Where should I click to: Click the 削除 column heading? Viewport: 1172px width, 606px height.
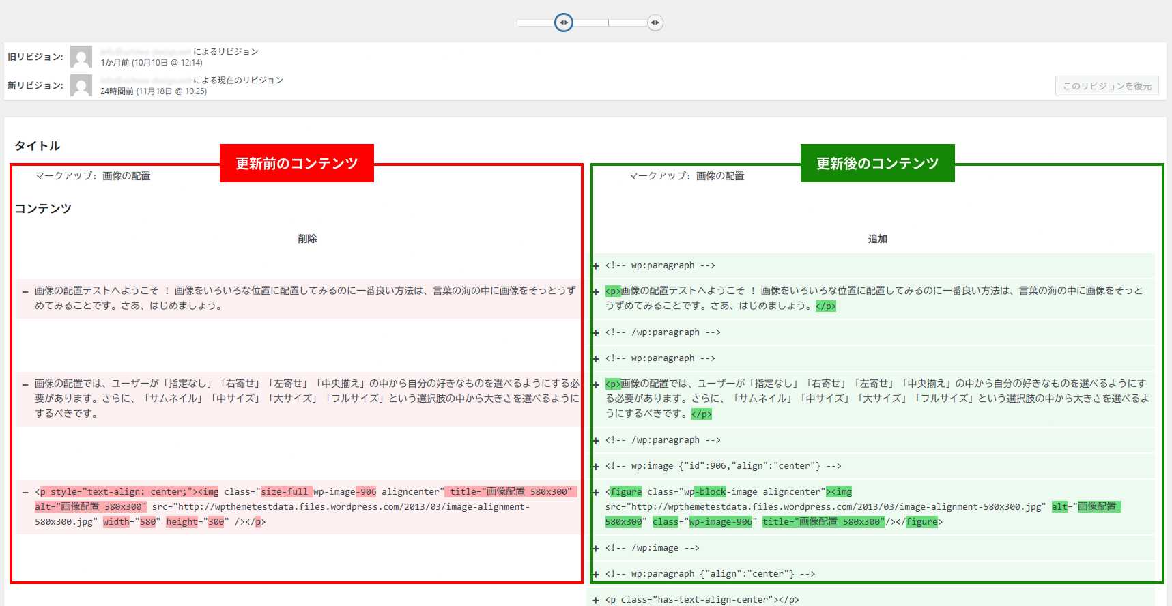tap(307, 239)
